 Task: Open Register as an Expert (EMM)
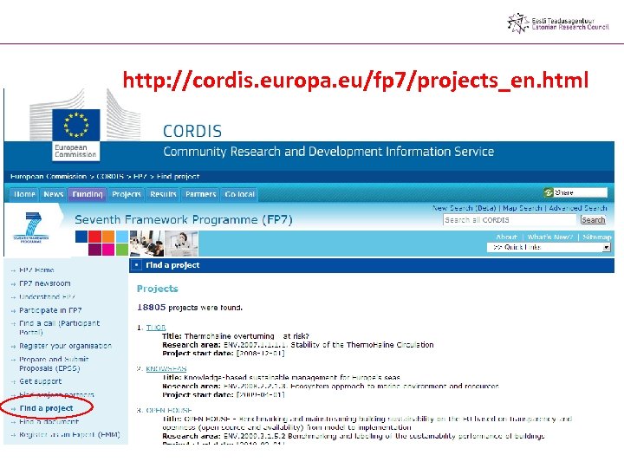pos(69,435)
